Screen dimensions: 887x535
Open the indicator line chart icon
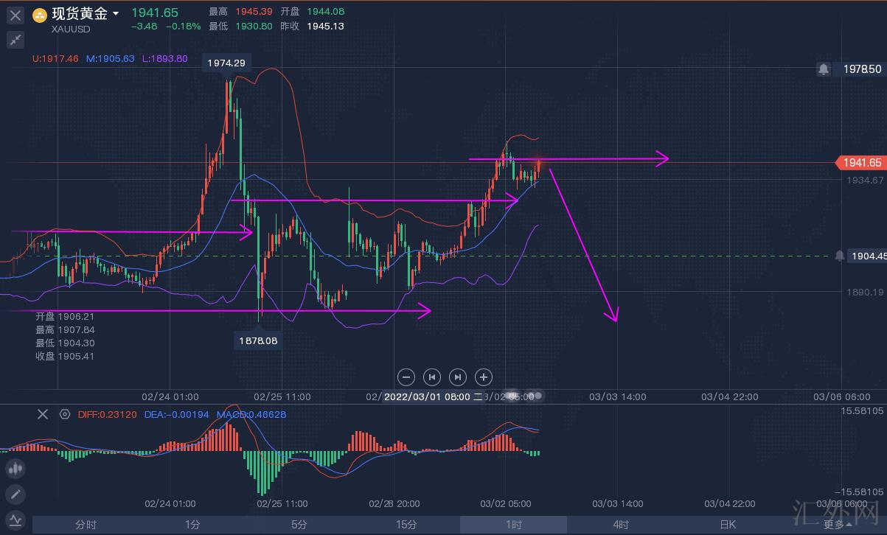point(15,519)
